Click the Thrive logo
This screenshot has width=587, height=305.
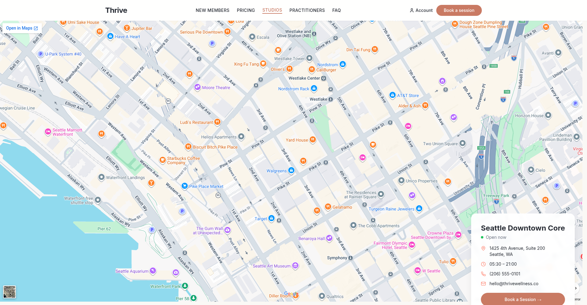(x=116, y=10)
